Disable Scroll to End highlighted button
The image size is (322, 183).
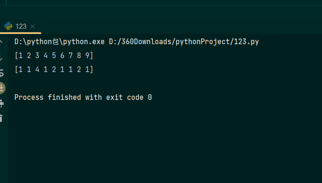coord(2,88)
